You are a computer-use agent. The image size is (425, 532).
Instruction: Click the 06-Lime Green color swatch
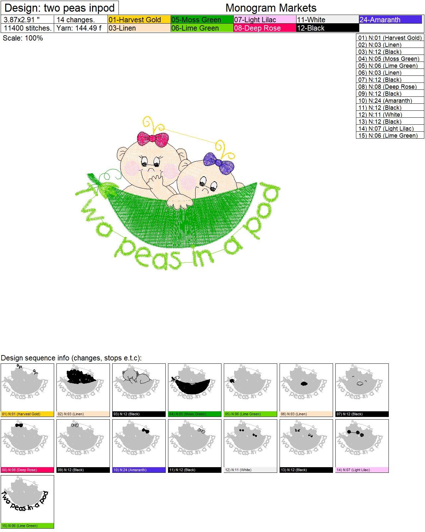pyautogui.click(x=202, y=28)
